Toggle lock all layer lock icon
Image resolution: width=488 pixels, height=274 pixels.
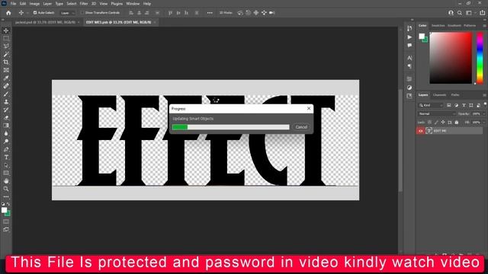(x=457, y=123)
